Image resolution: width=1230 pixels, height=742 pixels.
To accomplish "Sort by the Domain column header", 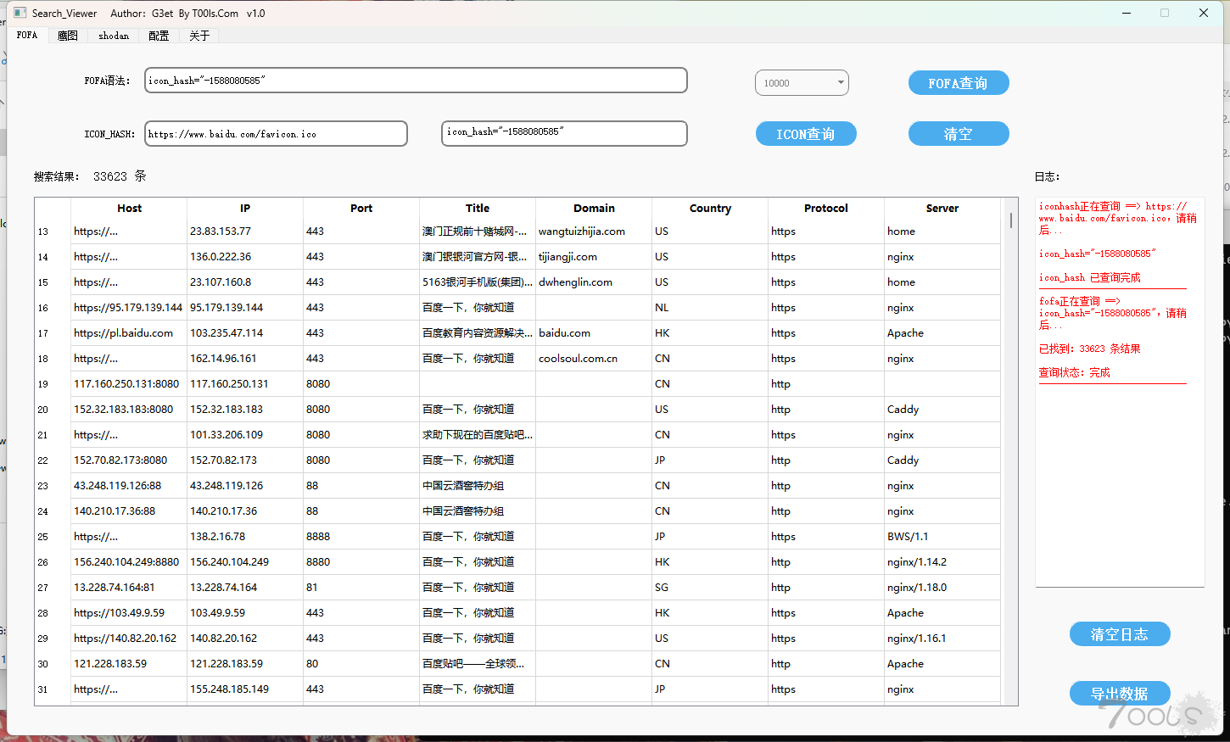I will point(594,209).
